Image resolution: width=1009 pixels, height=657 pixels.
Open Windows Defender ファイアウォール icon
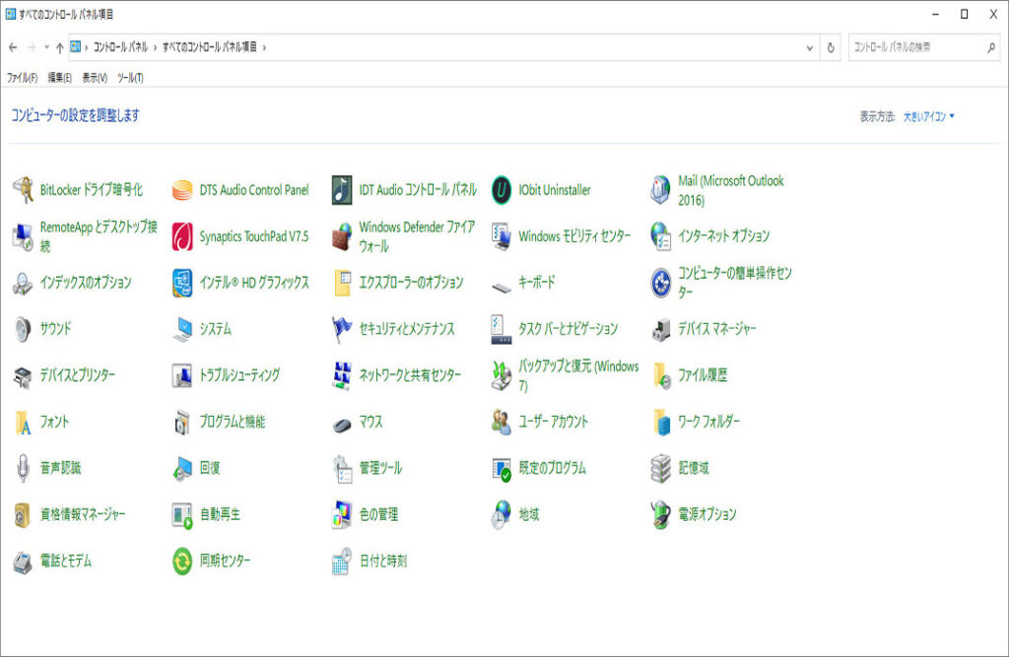point(342,236)
